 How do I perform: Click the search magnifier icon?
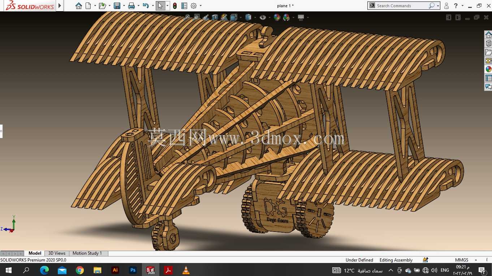[x=432, y=6]
